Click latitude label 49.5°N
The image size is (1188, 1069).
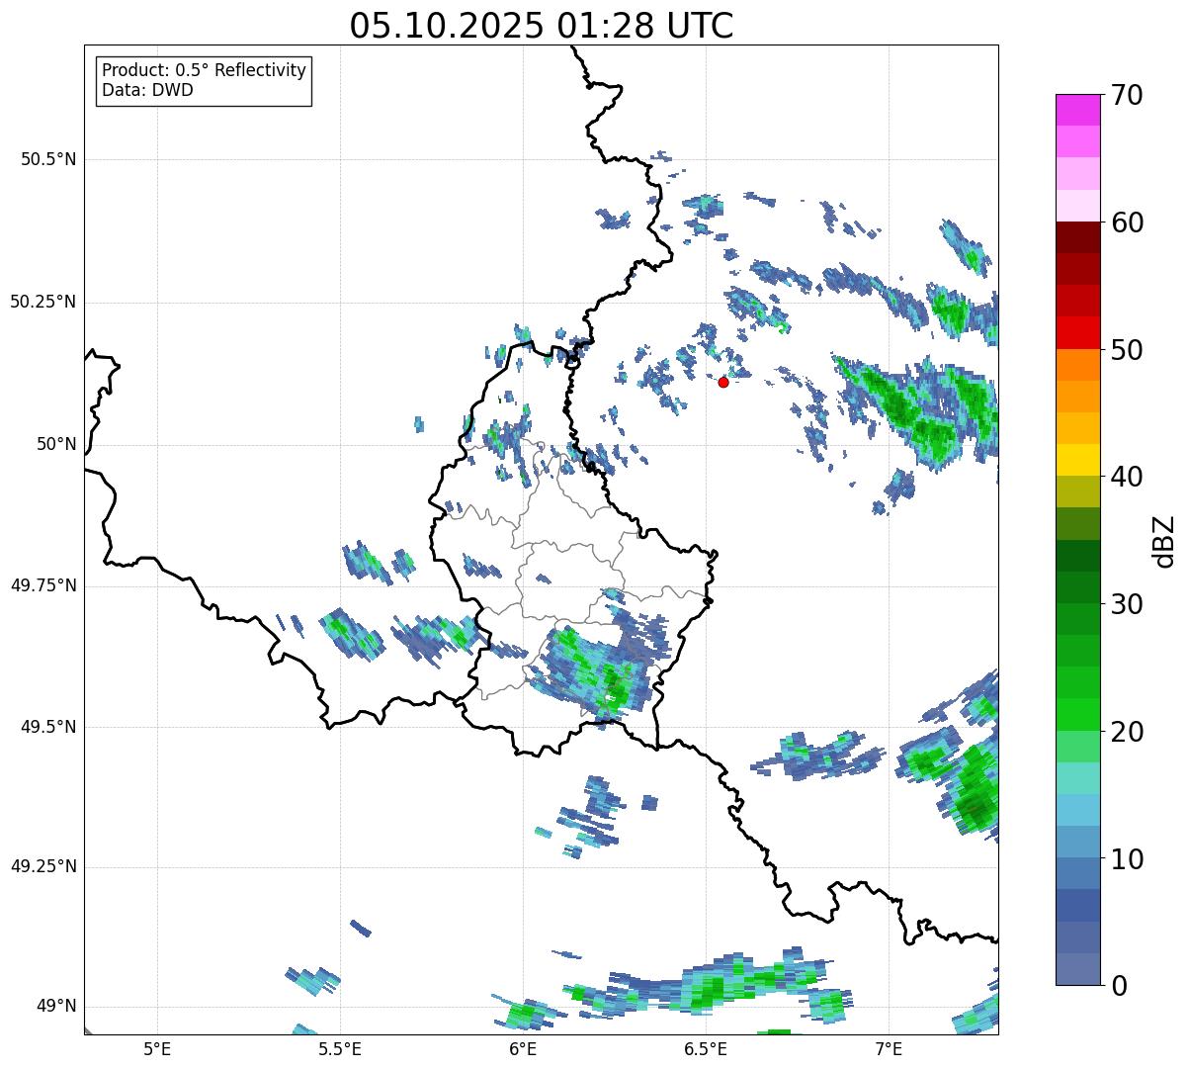48,727
